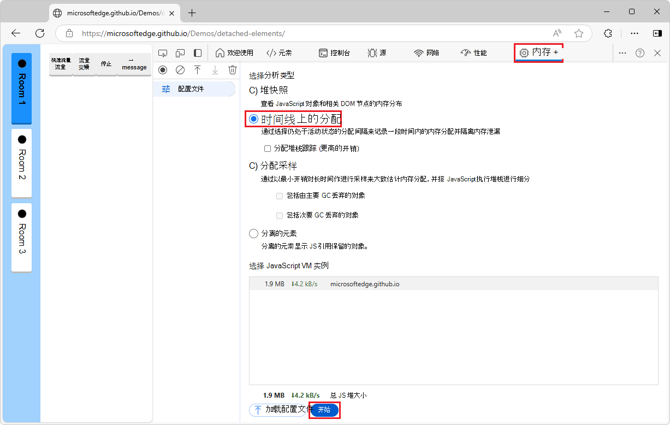This screenshot has width=670, height=425.
Task: Clear all profiles with the block icon
Action: [180, 70]
